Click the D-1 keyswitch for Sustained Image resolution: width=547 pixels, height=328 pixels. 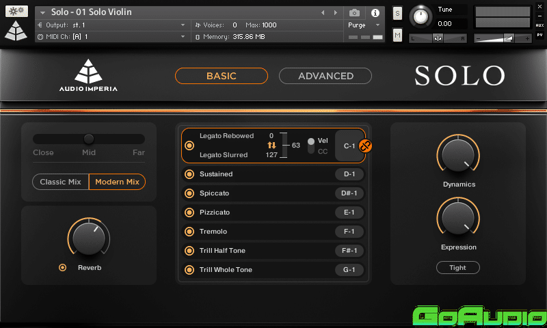(x=349, y=174)
